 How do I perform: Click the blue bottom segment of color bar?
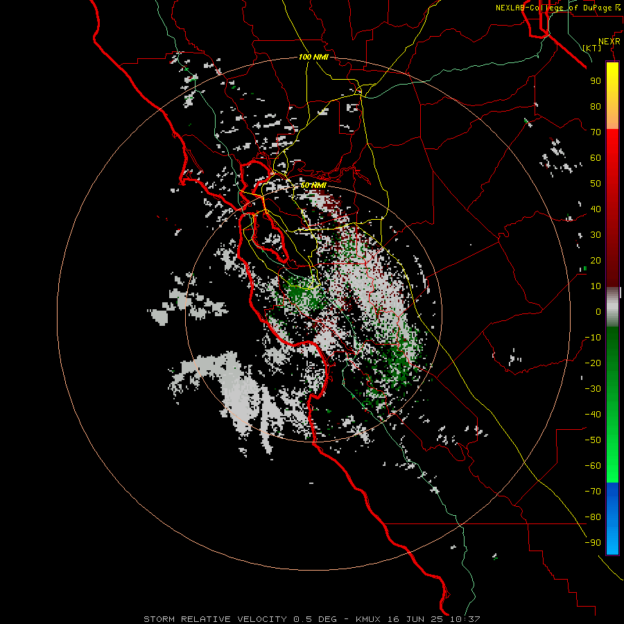pos(612,519)
